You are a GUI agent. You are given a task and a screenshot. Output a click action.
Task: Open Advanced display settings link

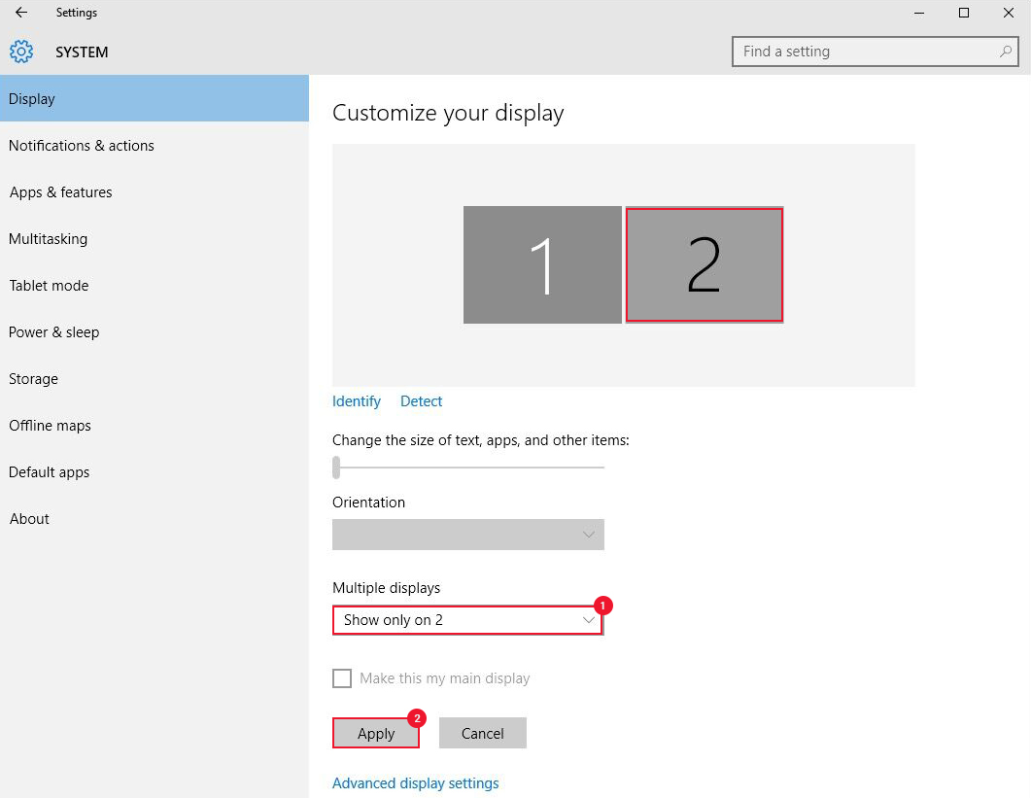(x=416, y=783)
